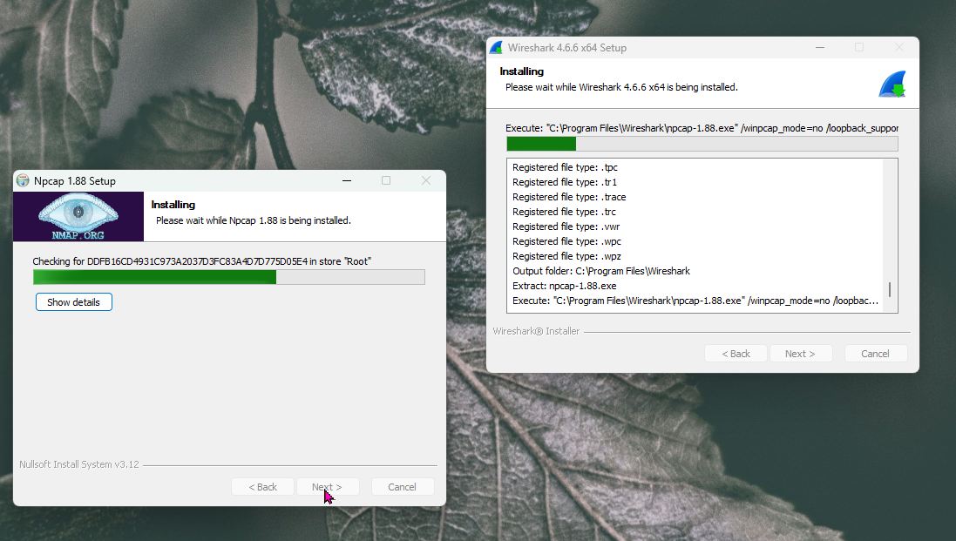
Task: Click the Execute status line above Wireshark progress bar
Action: (702, 128)
